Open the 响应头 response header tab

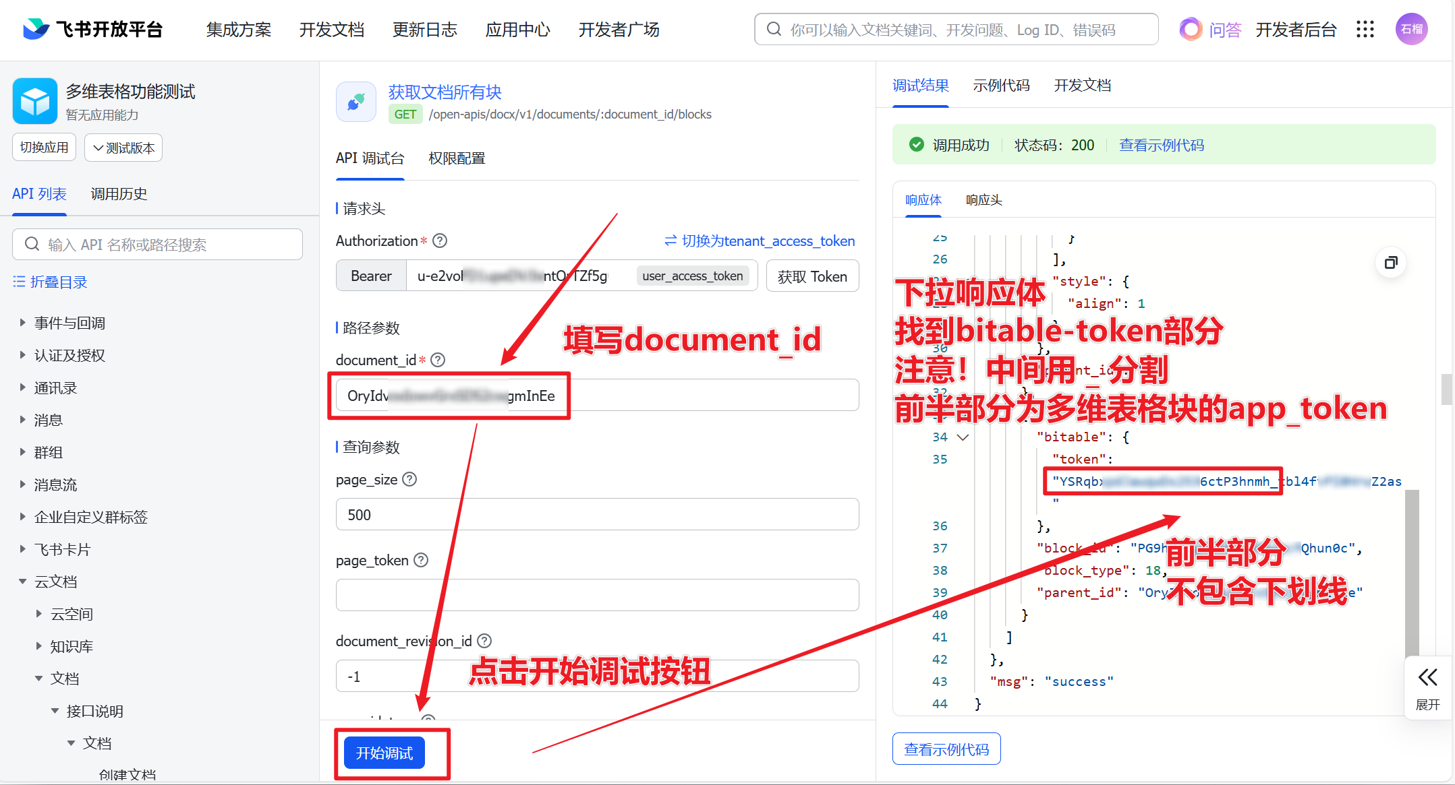(983, 200)
